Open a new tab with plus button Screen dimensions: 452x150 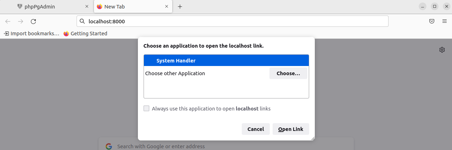180,7
